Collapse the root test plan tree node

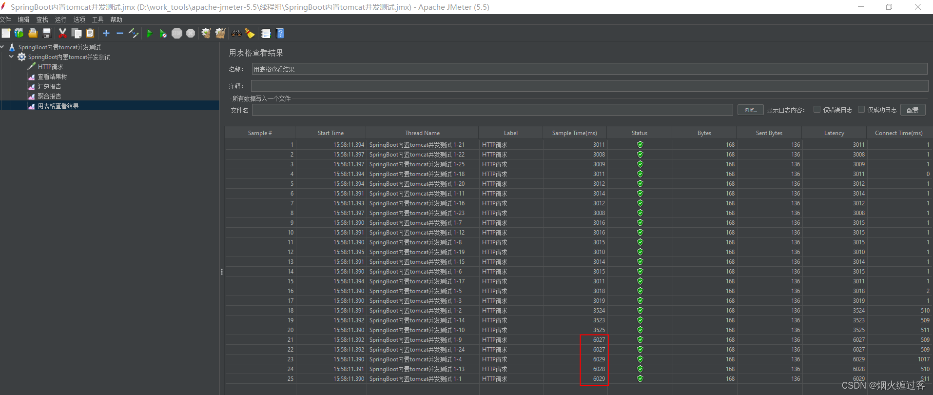[2, 47]
